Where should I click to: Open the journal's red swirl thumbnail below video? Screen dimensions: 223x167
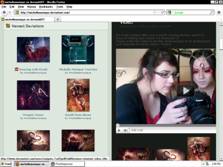tap(133, 154)
